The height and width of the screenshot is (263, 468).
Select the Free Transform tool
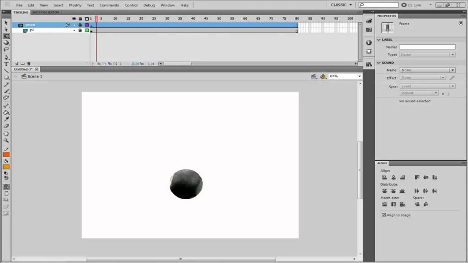6,36
